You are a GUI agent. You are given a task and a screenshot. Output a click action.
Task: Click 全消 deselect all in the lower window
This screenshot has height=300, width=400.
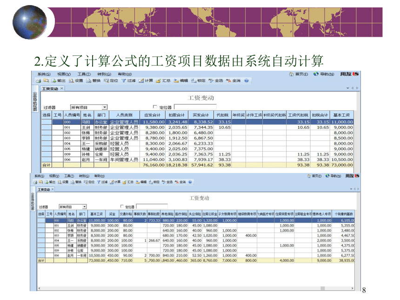pos(180,182)
